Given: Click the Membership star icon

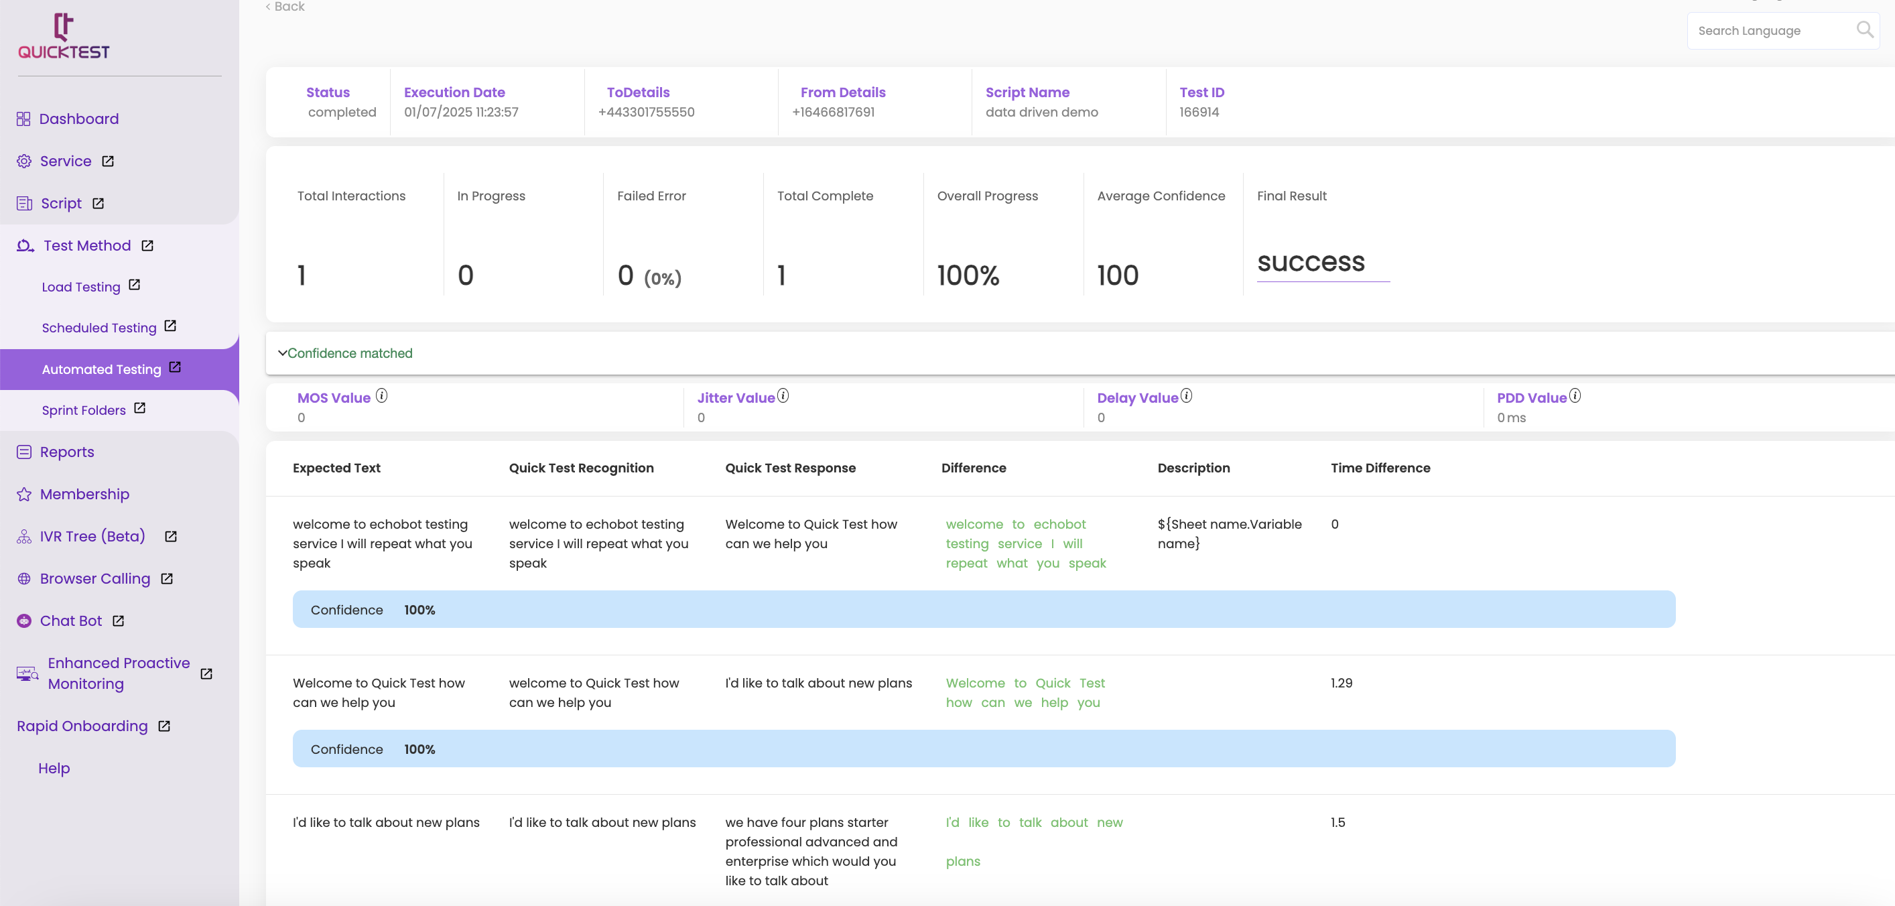Looking at the screenshot, I should (24, 494).
